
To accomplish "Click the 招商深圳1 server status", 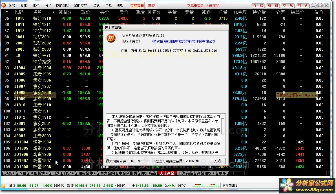I will coord(229,186).
